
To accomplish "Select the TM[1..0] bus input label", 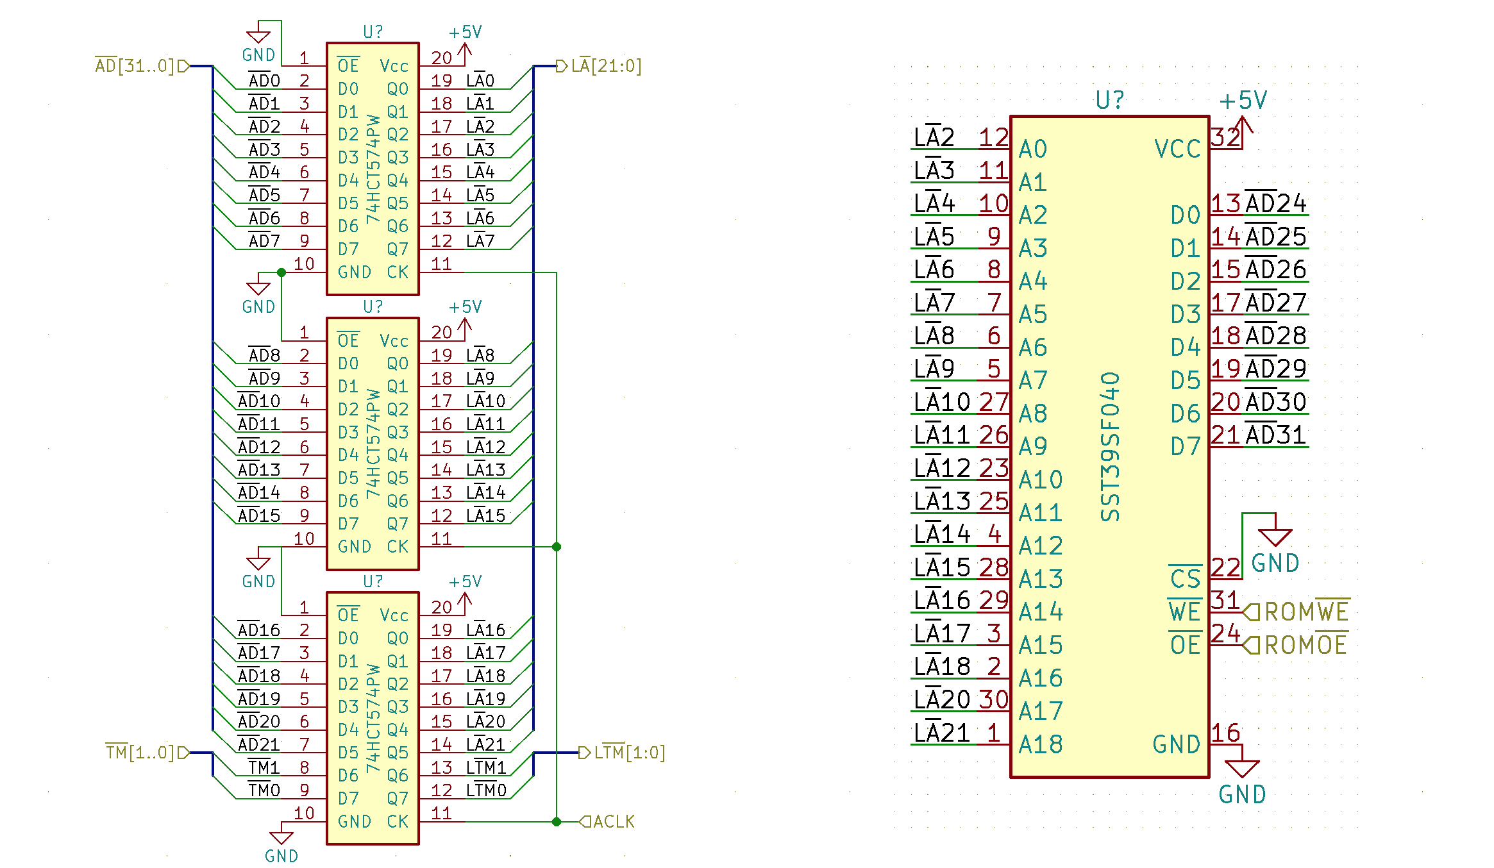I will (147, 752).
